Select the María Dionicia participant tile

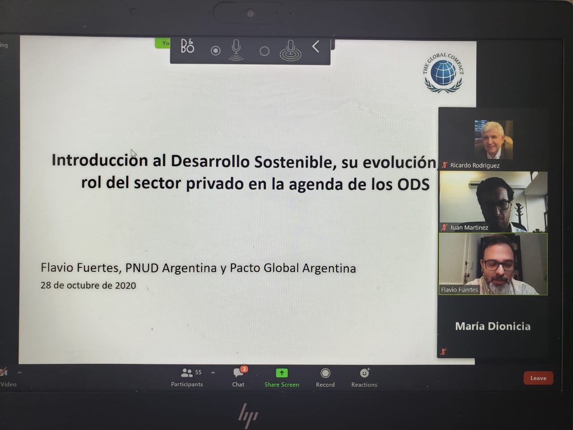493,327
